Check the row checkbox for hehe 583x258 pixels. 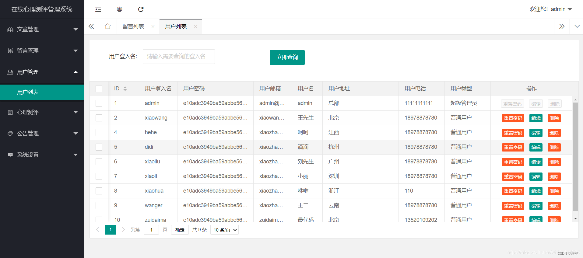pos(99,132)
